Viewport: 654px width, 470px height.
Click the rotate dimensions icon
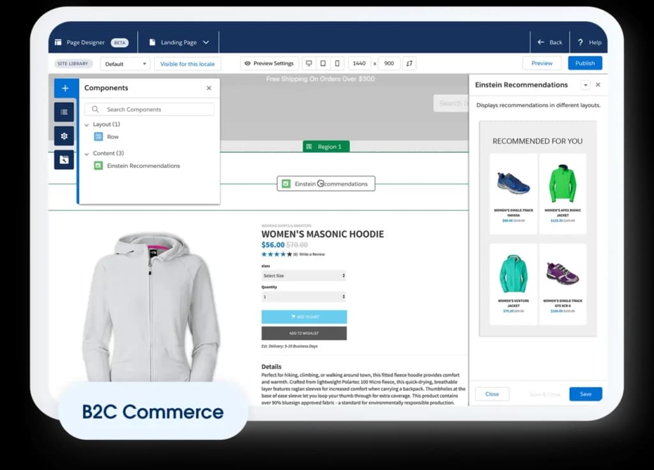[x=409, y=63]
